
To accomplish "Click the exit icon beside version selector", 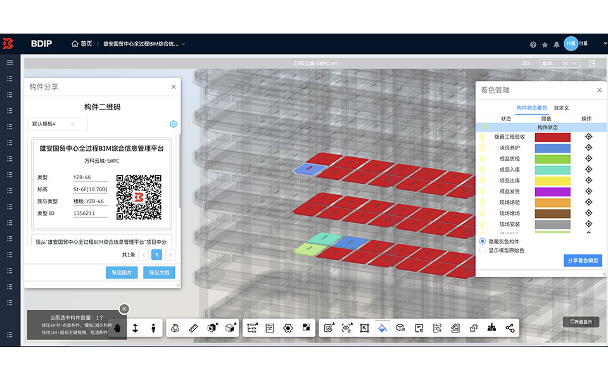I will click(592, 63).
